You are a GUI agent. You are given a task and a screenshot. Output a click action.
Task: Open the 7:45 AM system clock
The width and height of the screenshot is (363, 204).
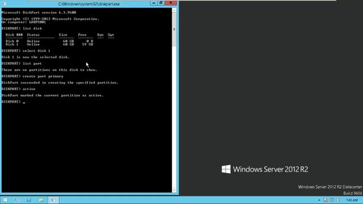[352, 200]
